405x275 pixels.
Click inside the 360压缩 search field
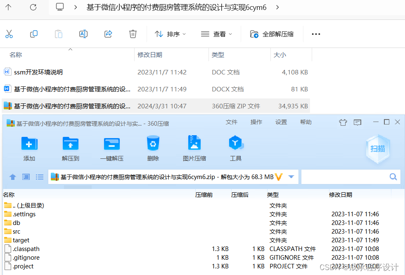coord(351,177)
